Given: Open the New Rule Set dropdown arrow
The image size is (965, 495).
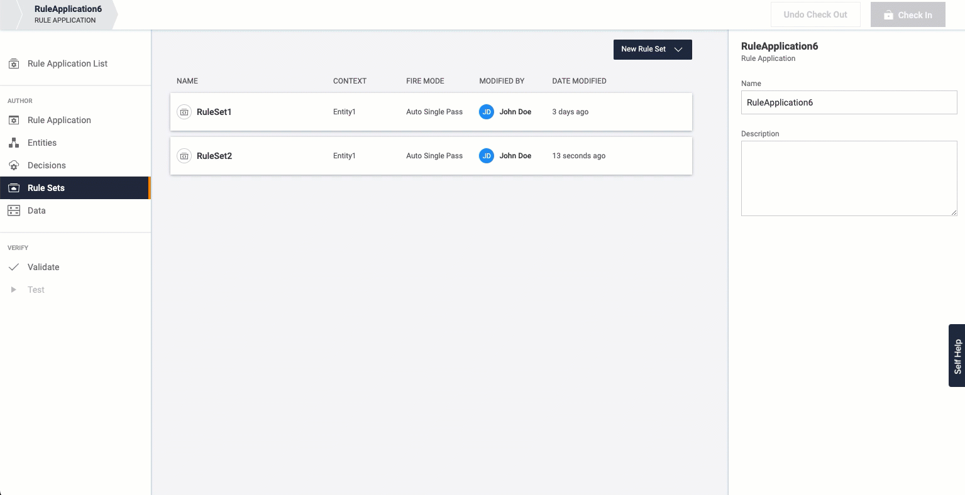Looking at the screenshot, I should (x=678, y=49).
